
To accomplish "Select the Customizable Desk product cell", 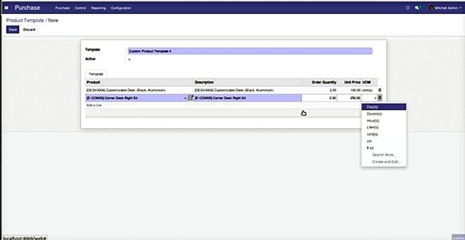I will (140, 90).
